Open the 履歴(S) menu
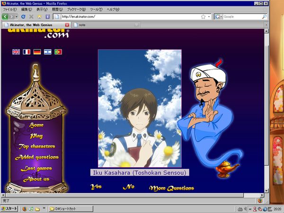The height and width of the screenshot is (213, 284). [57, 9]
